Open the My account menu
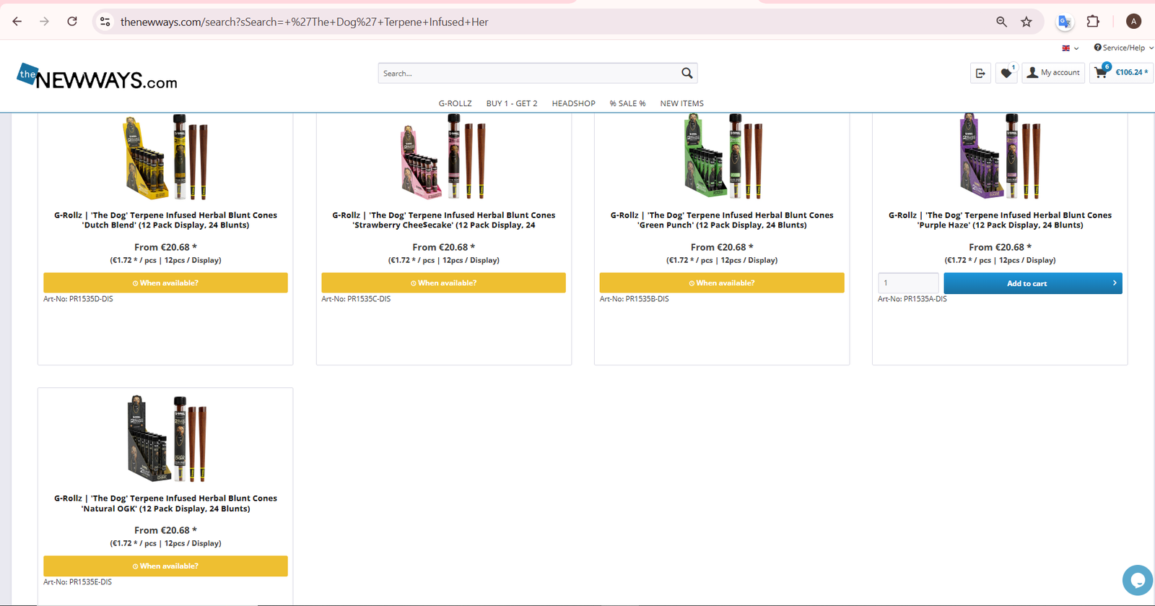 (x=1053, y=73)
